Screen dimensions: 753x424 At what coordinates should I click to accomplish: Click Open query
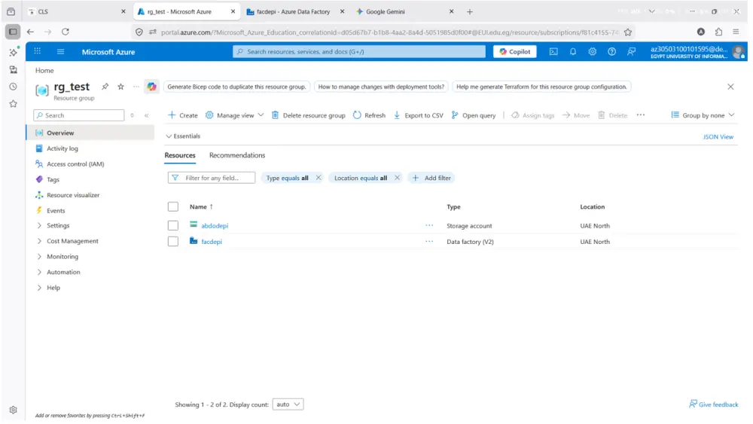[x=474, y=115]
